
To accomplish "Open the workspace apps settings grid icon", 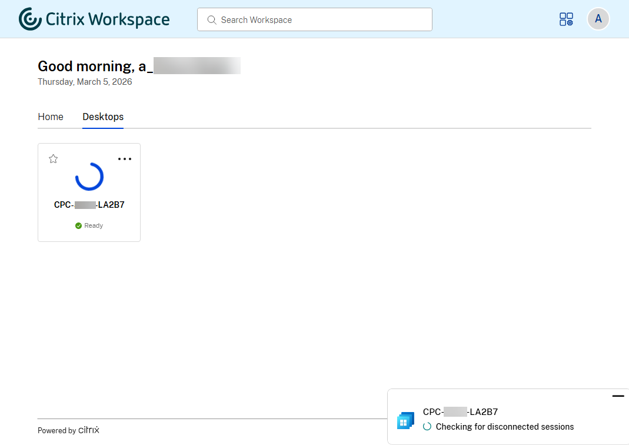I will 566,19.
